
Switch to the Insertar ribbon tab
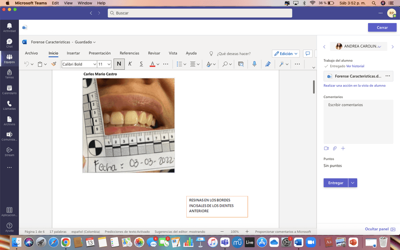tap(73, 53)
